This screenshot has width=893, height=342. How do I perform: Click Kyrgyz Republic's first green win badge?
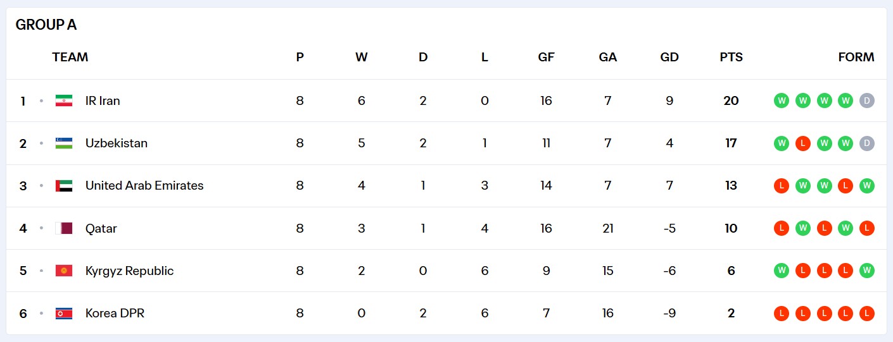782,271
